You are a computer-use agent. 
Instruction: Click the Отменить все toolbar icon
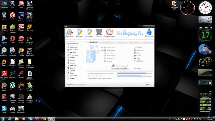89,33
